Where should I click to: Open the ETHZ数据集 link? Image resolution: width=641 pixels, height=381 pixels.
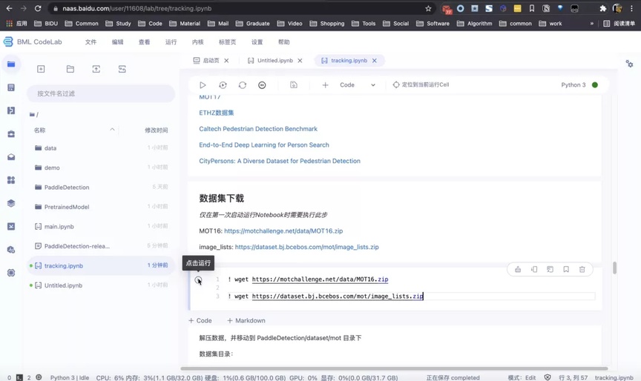pyautogui.click(x=216, y=113)
